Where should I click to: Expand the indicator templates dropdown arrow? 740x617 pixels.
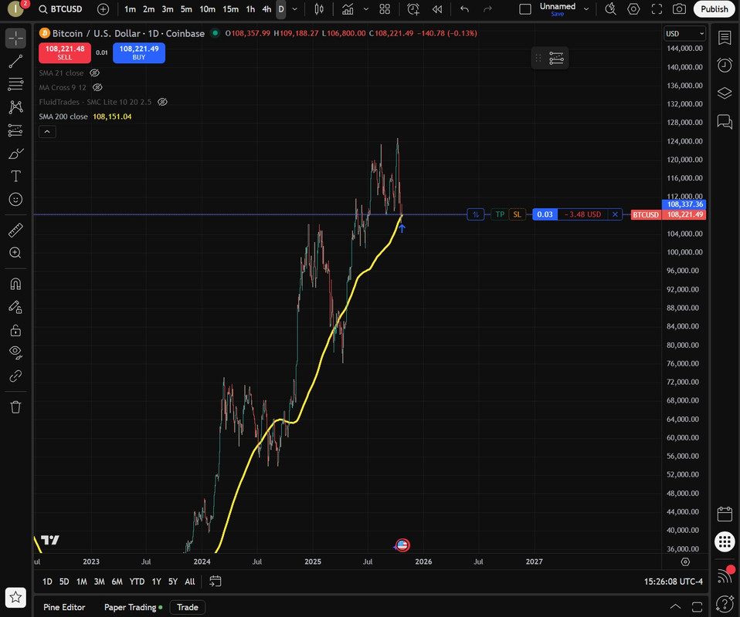point(366,9)
